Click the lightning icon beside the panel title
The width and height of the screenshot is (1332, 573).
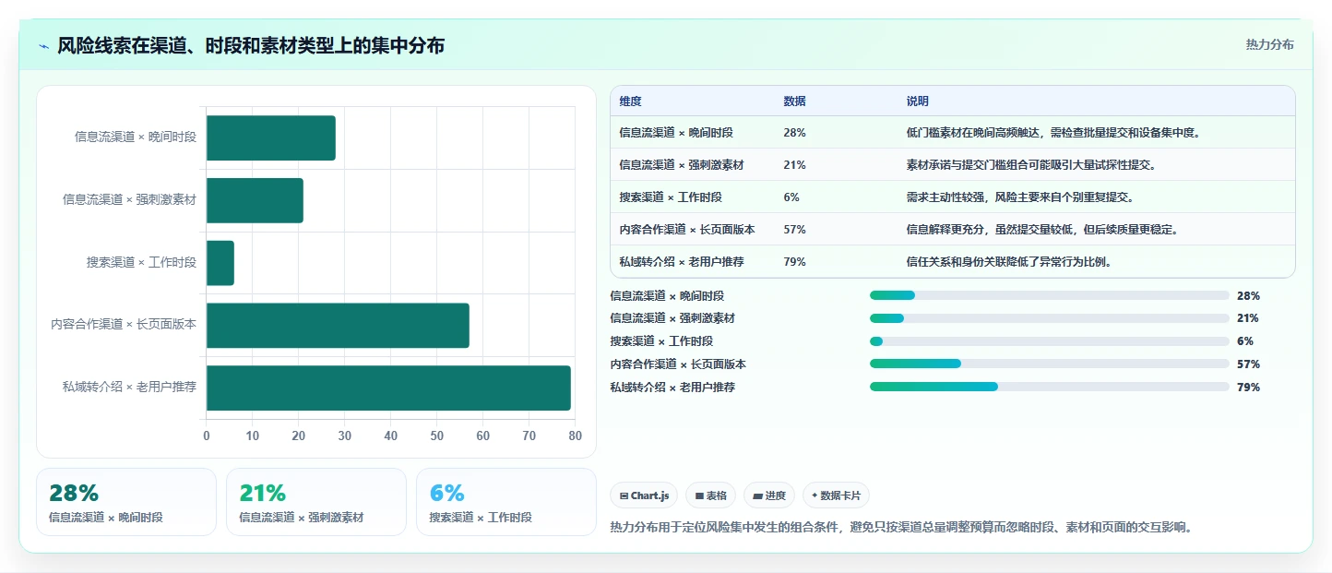point(43,45)
